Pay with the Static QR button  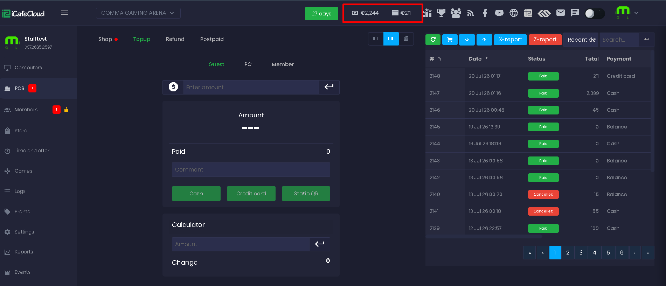(x=306, y=194)
